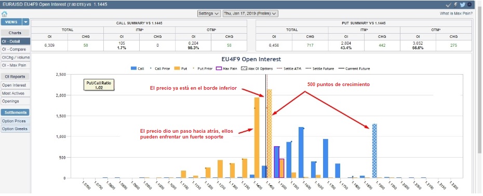The height and width of the screenshot is (196, 483).
Task: Collapse panel with the round up-arrow icon
Action: [x=469, y=5]
